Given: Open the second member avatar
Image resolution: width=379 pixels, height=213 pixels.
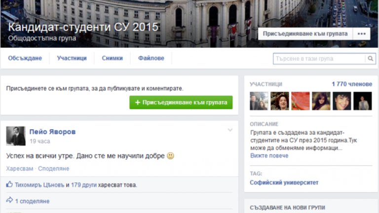Looking at the screenshot, I should coord(280,101).
